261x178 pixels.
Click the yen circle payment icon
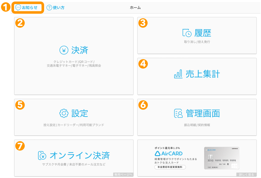pyautogui.click(x=64, y=50)
